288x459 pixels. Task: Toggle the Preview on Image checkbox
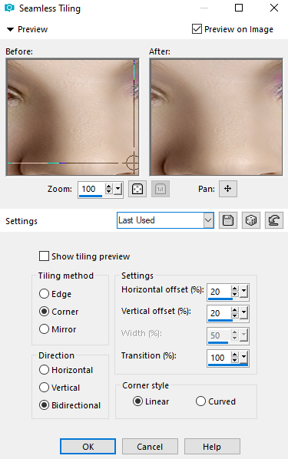197,29
